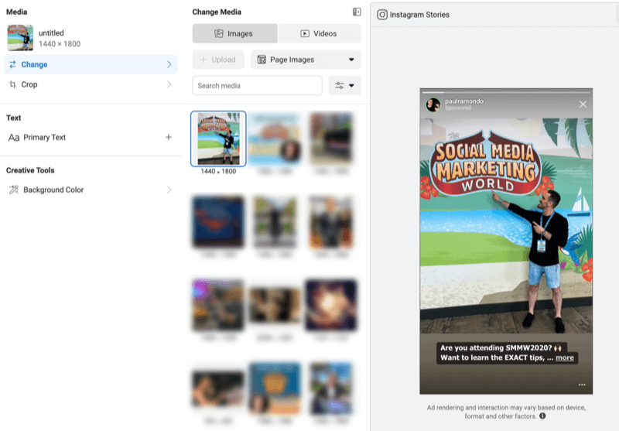This screenshot has height=431, width=619.
Task: Open the Change media option
Action: (91, 64)
